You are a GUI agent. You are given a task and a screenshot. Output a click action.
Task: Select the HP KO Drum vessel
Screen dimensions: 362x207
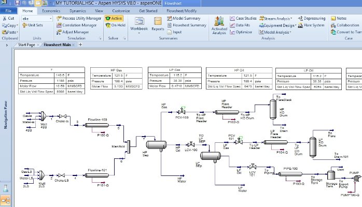[273, 109]
